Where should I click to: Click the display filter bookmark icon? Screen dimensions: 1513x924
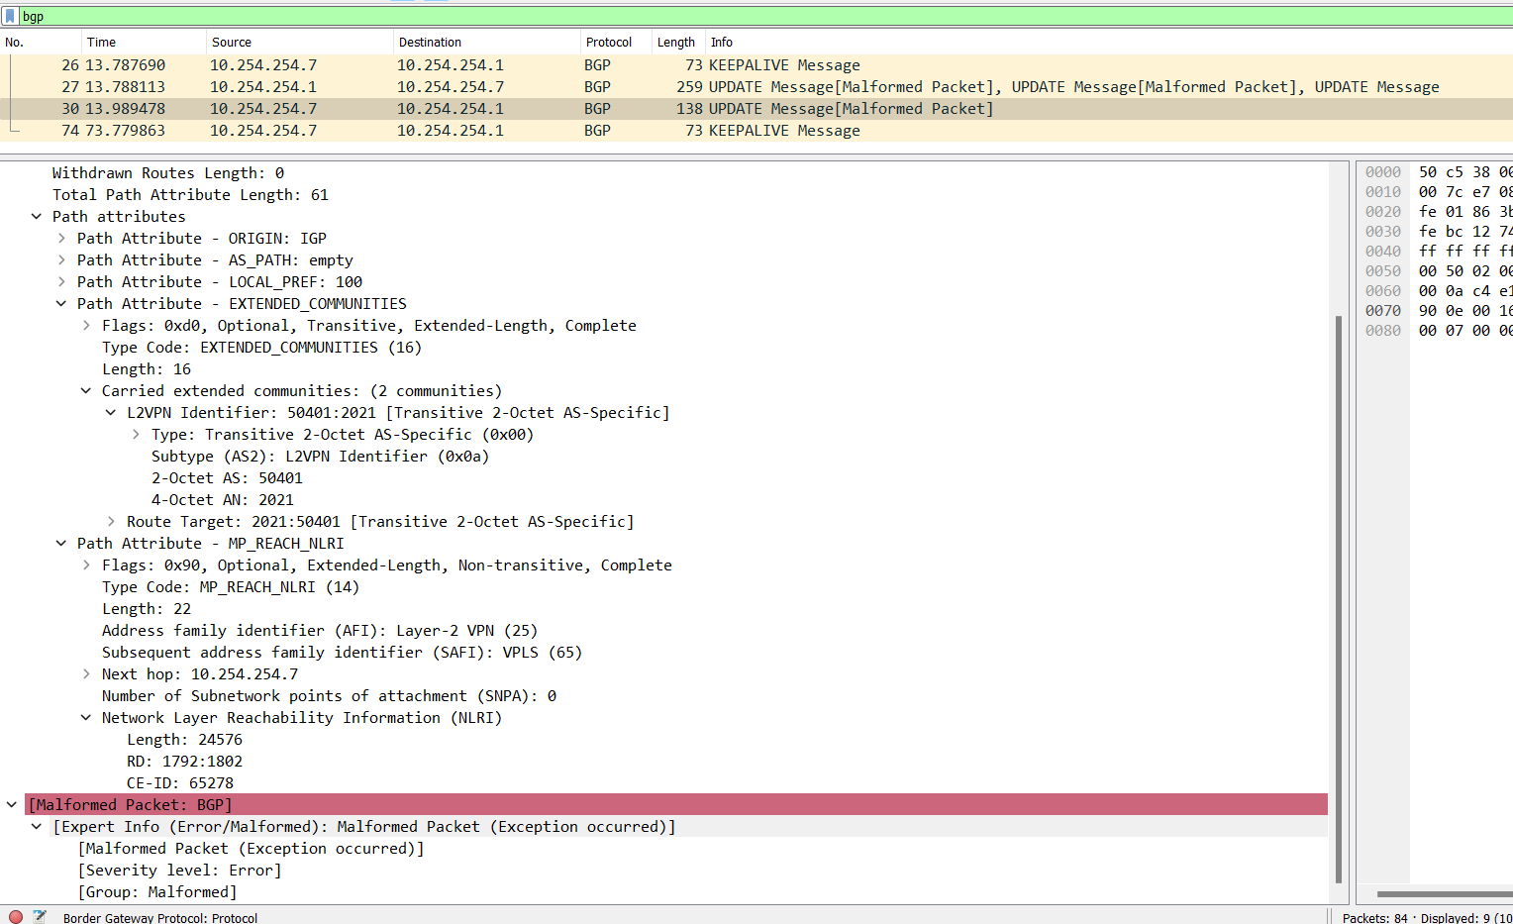click(x=11, y=17)
